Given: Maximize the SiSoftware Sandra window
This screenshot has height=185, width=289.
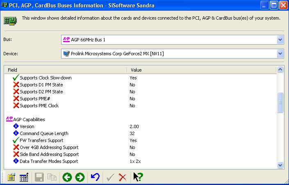Looking at the screenshot, I should (274, 5).
